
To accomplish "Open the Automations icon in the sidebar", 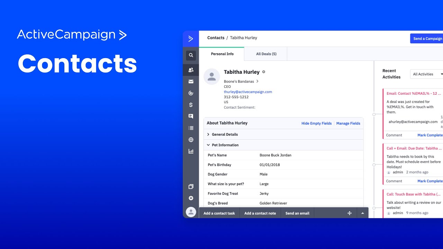I will [191, 93].
